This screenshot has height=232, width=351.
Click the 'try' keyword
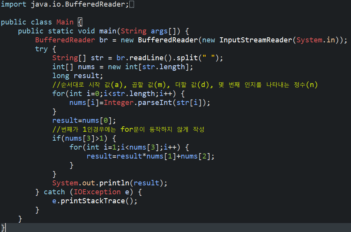pyautogui.click(x=41, y=49)
